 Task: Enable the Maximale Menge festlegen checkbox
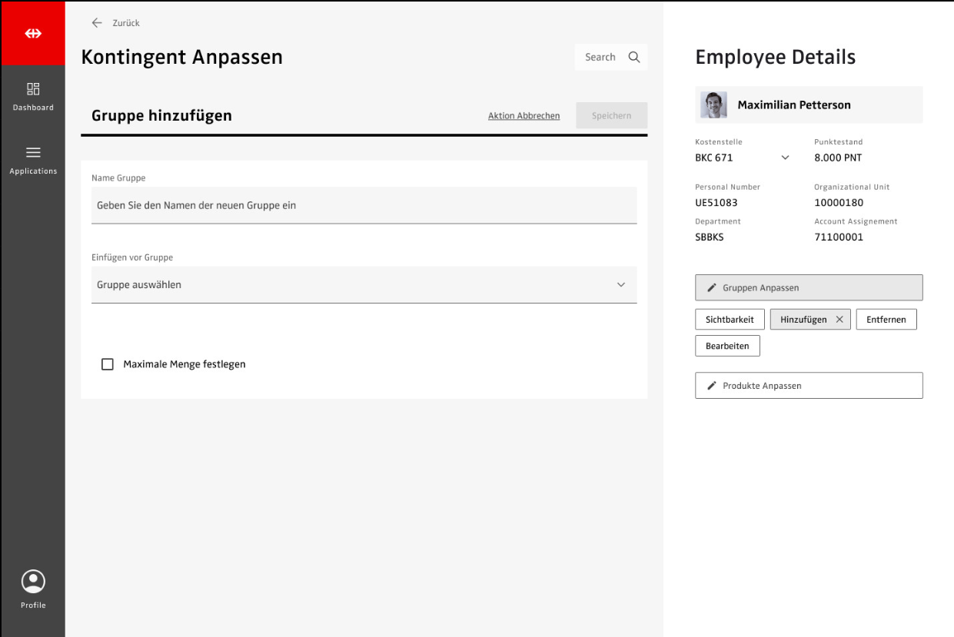click(108, 364)
